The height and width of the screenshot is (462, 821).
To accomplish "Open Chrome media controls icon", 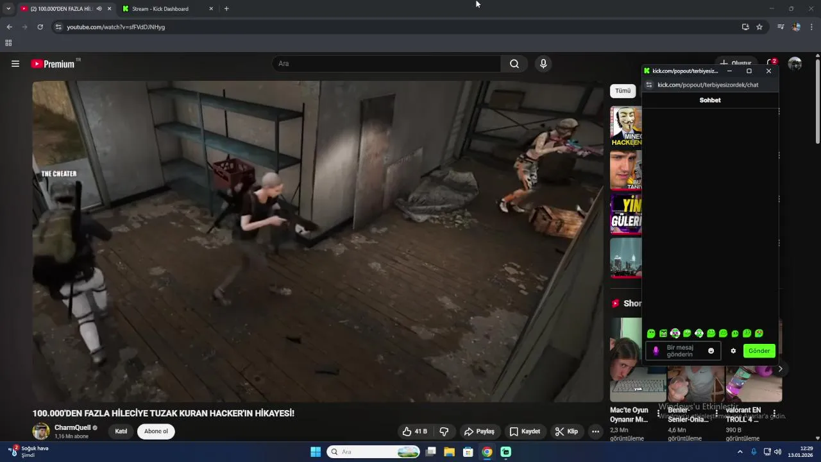I will pos(781,27).
